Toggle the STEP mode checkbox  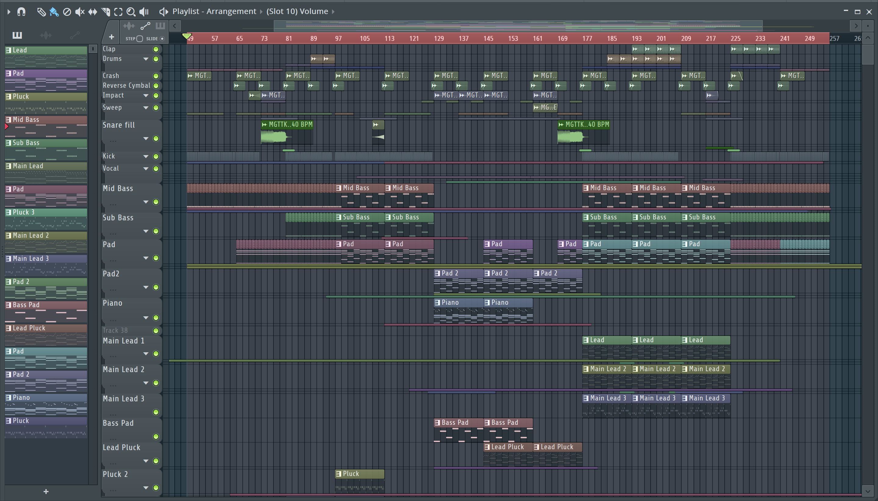tap(140, 38)
